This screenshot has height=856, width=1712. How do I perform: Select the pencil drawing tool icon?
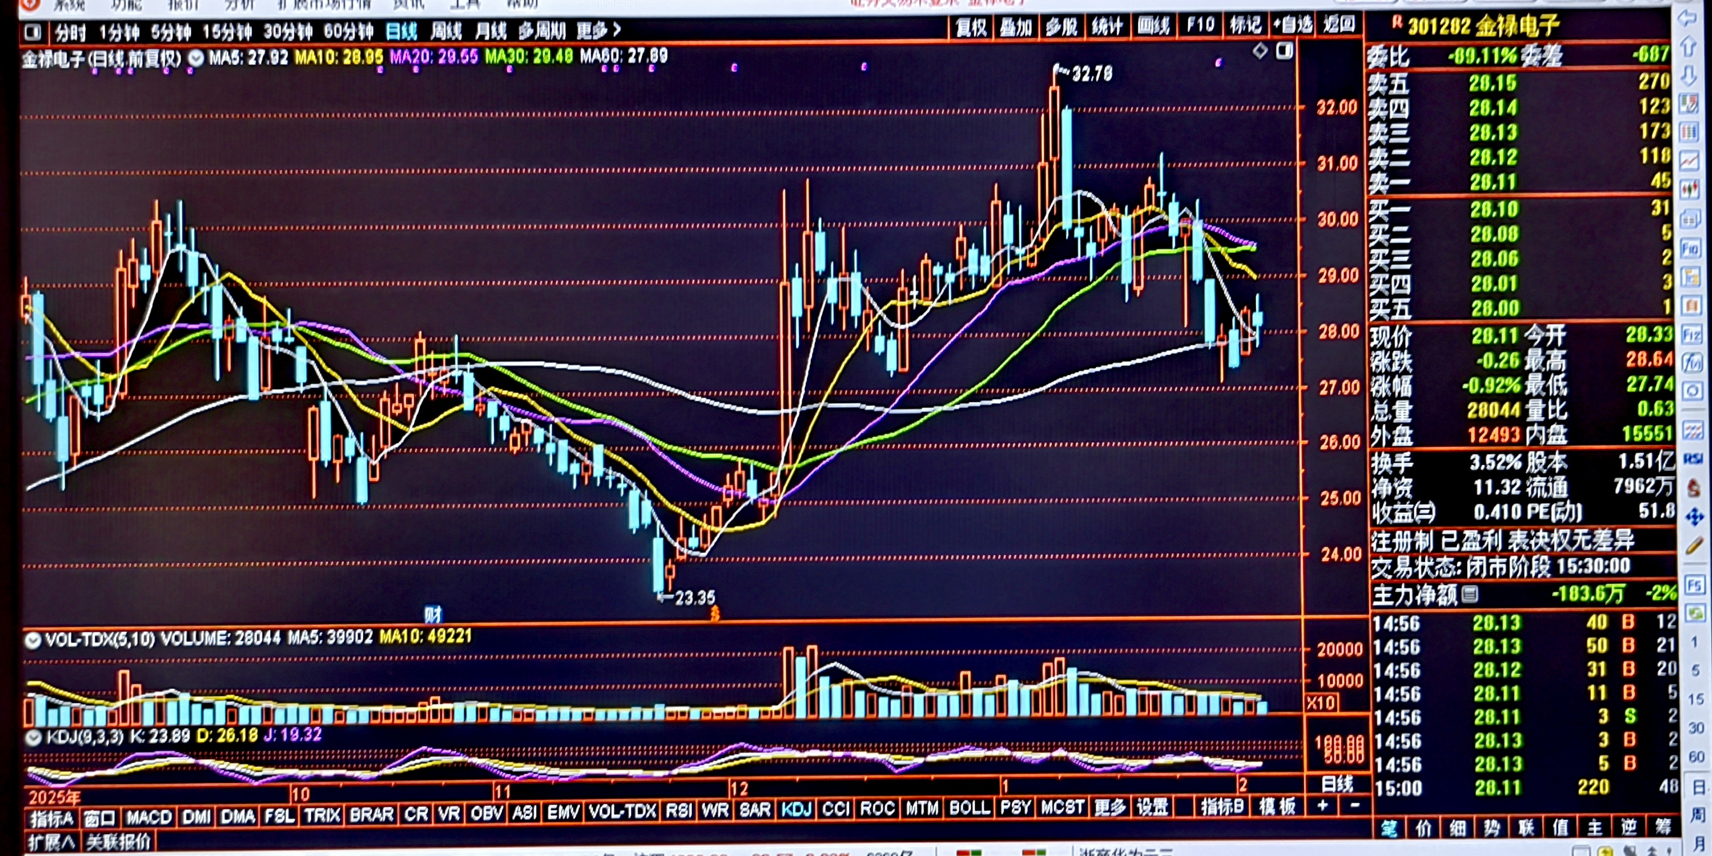tap(1694, 546)
